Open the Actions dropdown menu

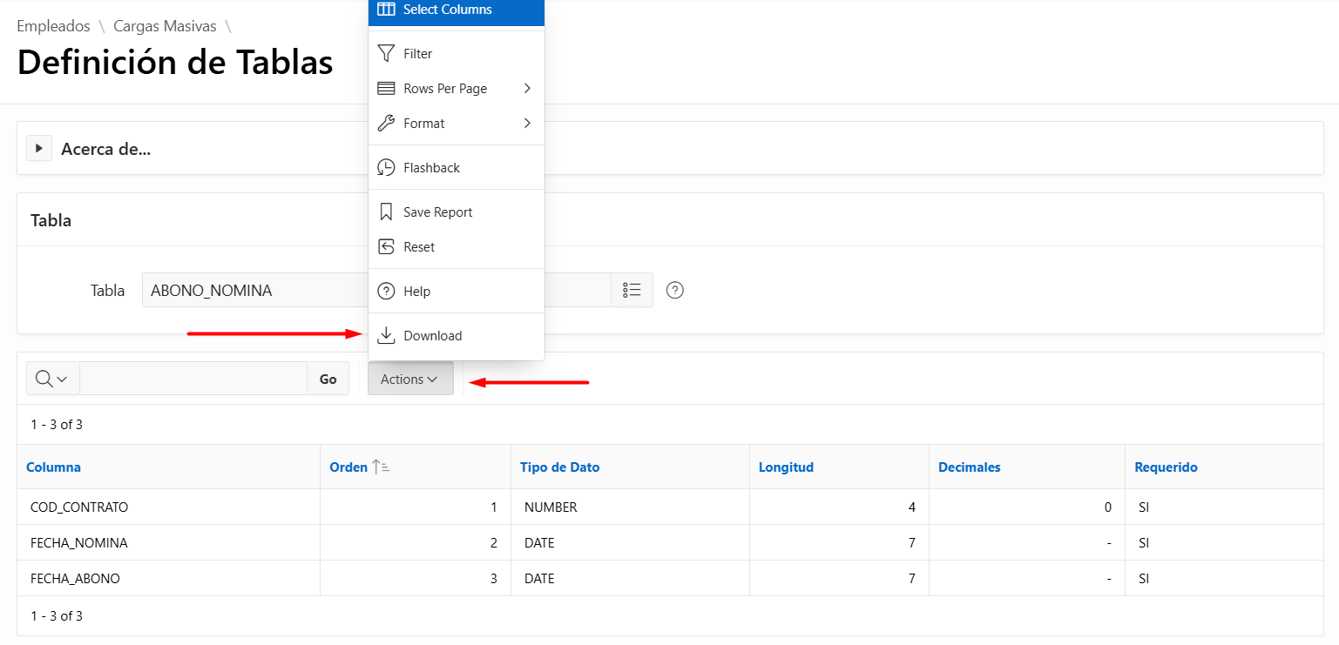tap(410, 379)
